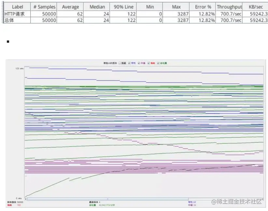The height and width of the screenshot is (211, 268).
Task: Click the 90% Line column header
Action: tap(123, 7)
